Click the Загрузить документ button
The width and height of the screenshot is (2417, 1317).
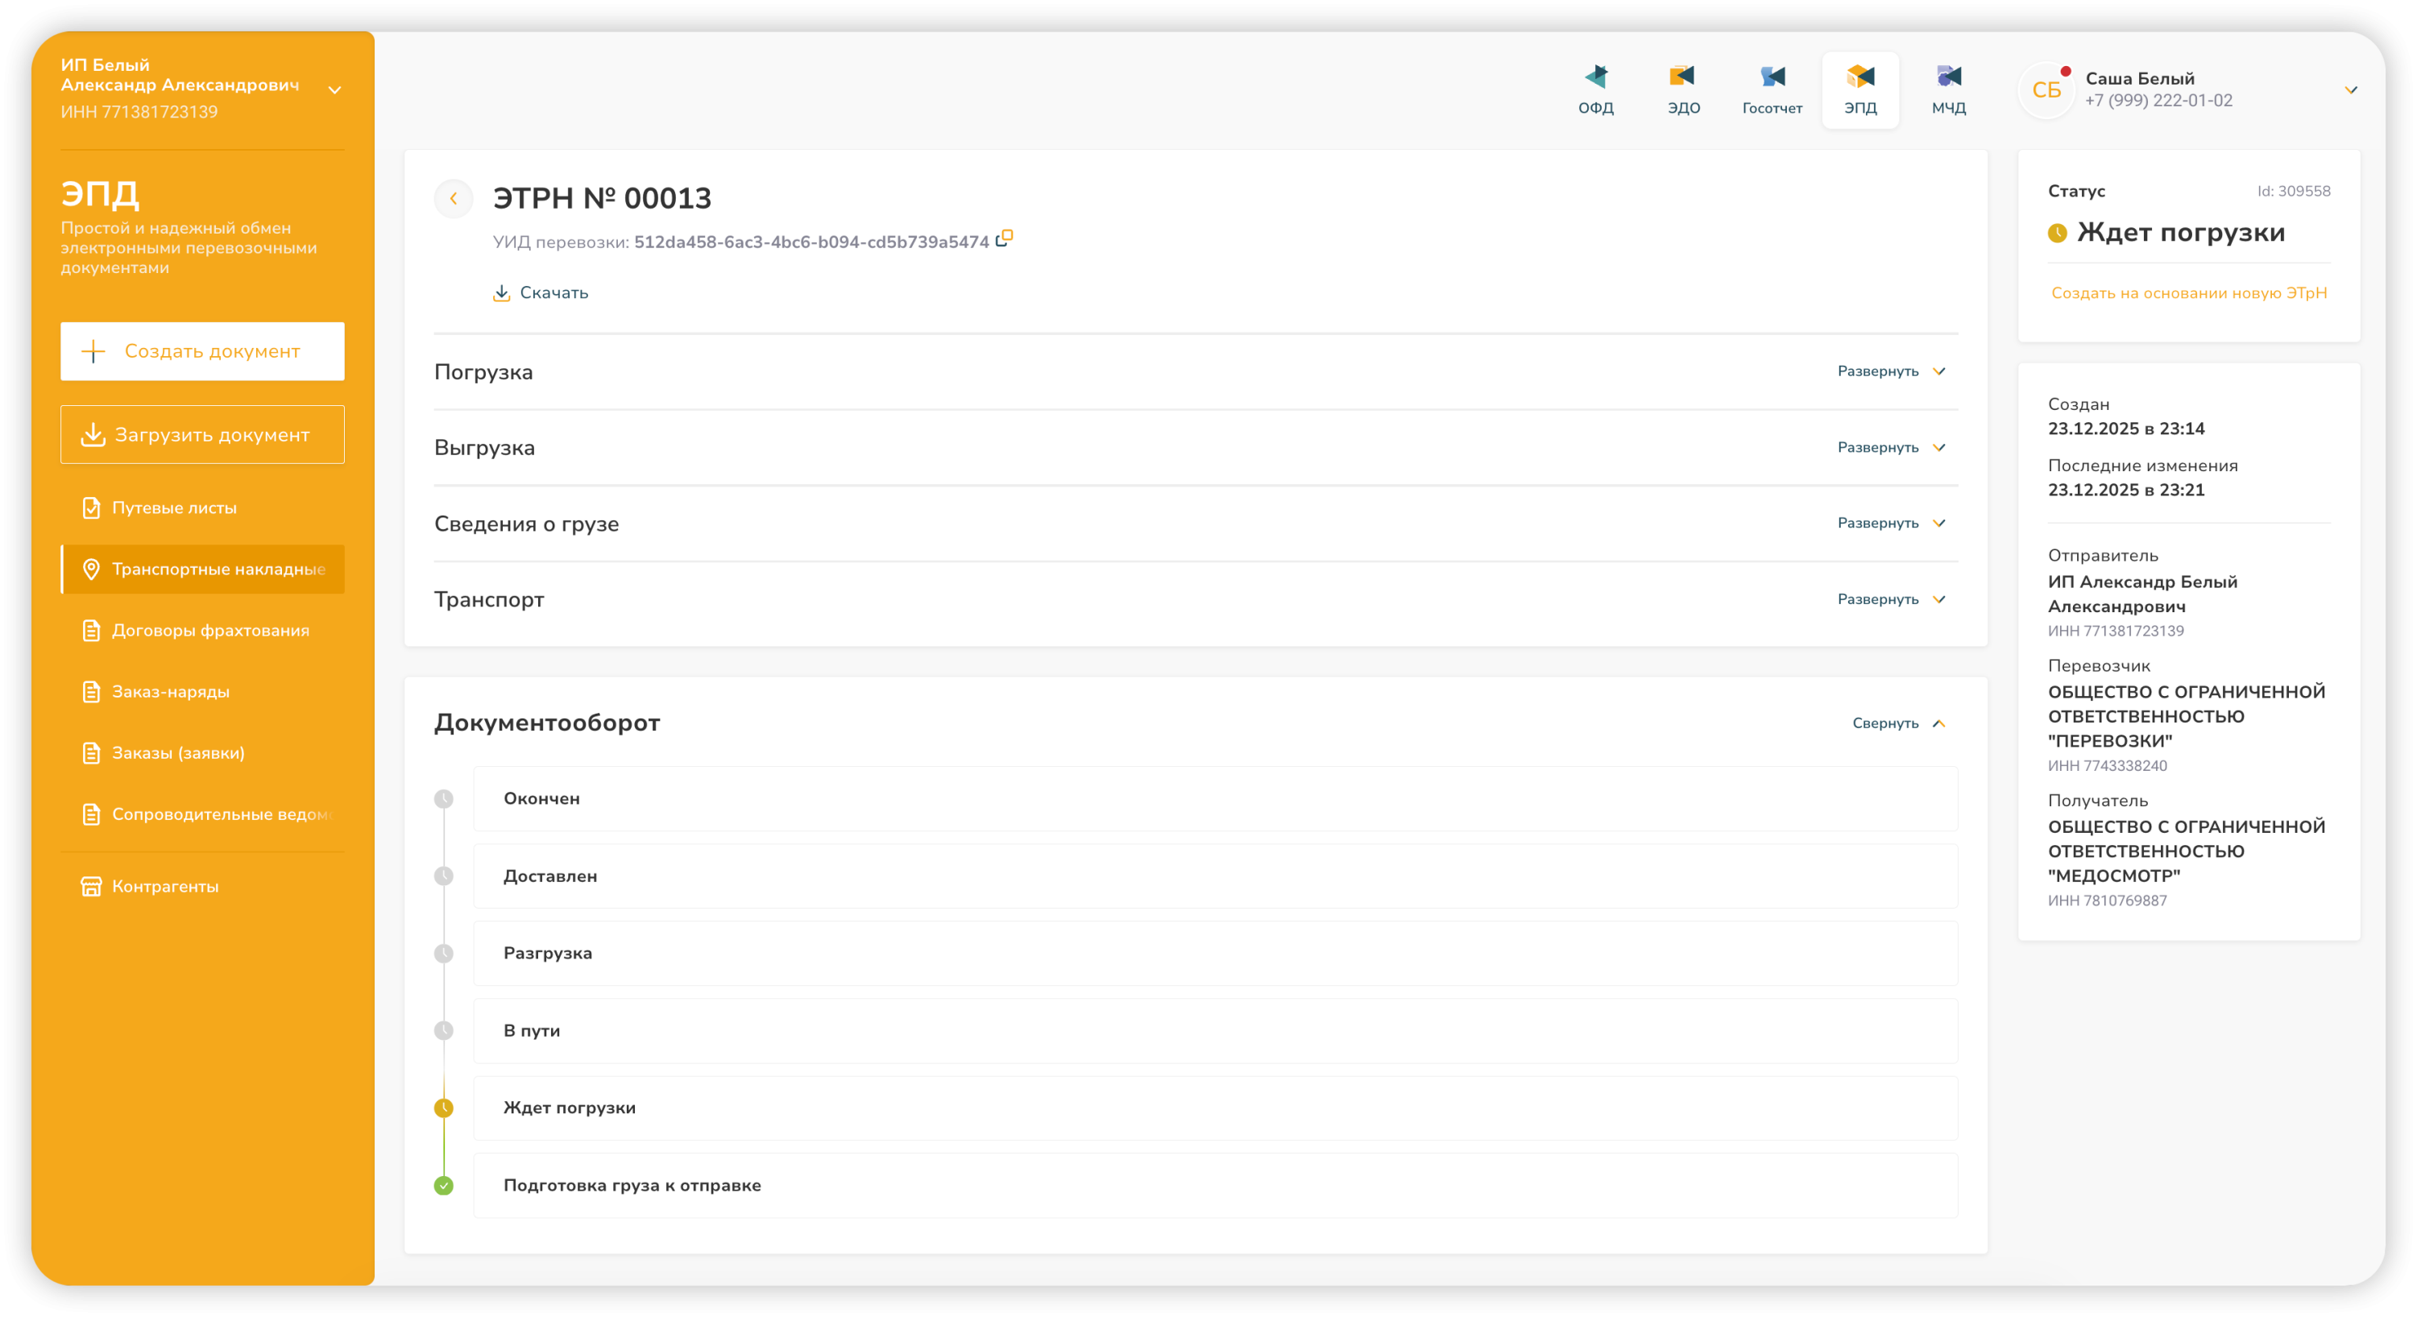[x=203, y=434]
